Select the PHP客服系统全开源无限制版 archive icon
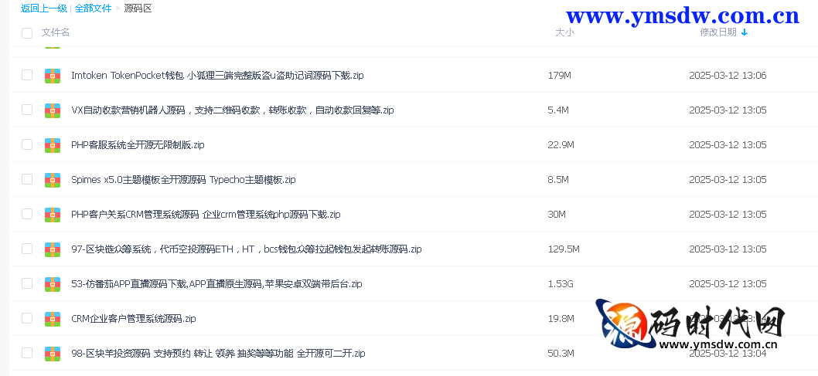Screen dimensions: 818x376 point(53,145)
